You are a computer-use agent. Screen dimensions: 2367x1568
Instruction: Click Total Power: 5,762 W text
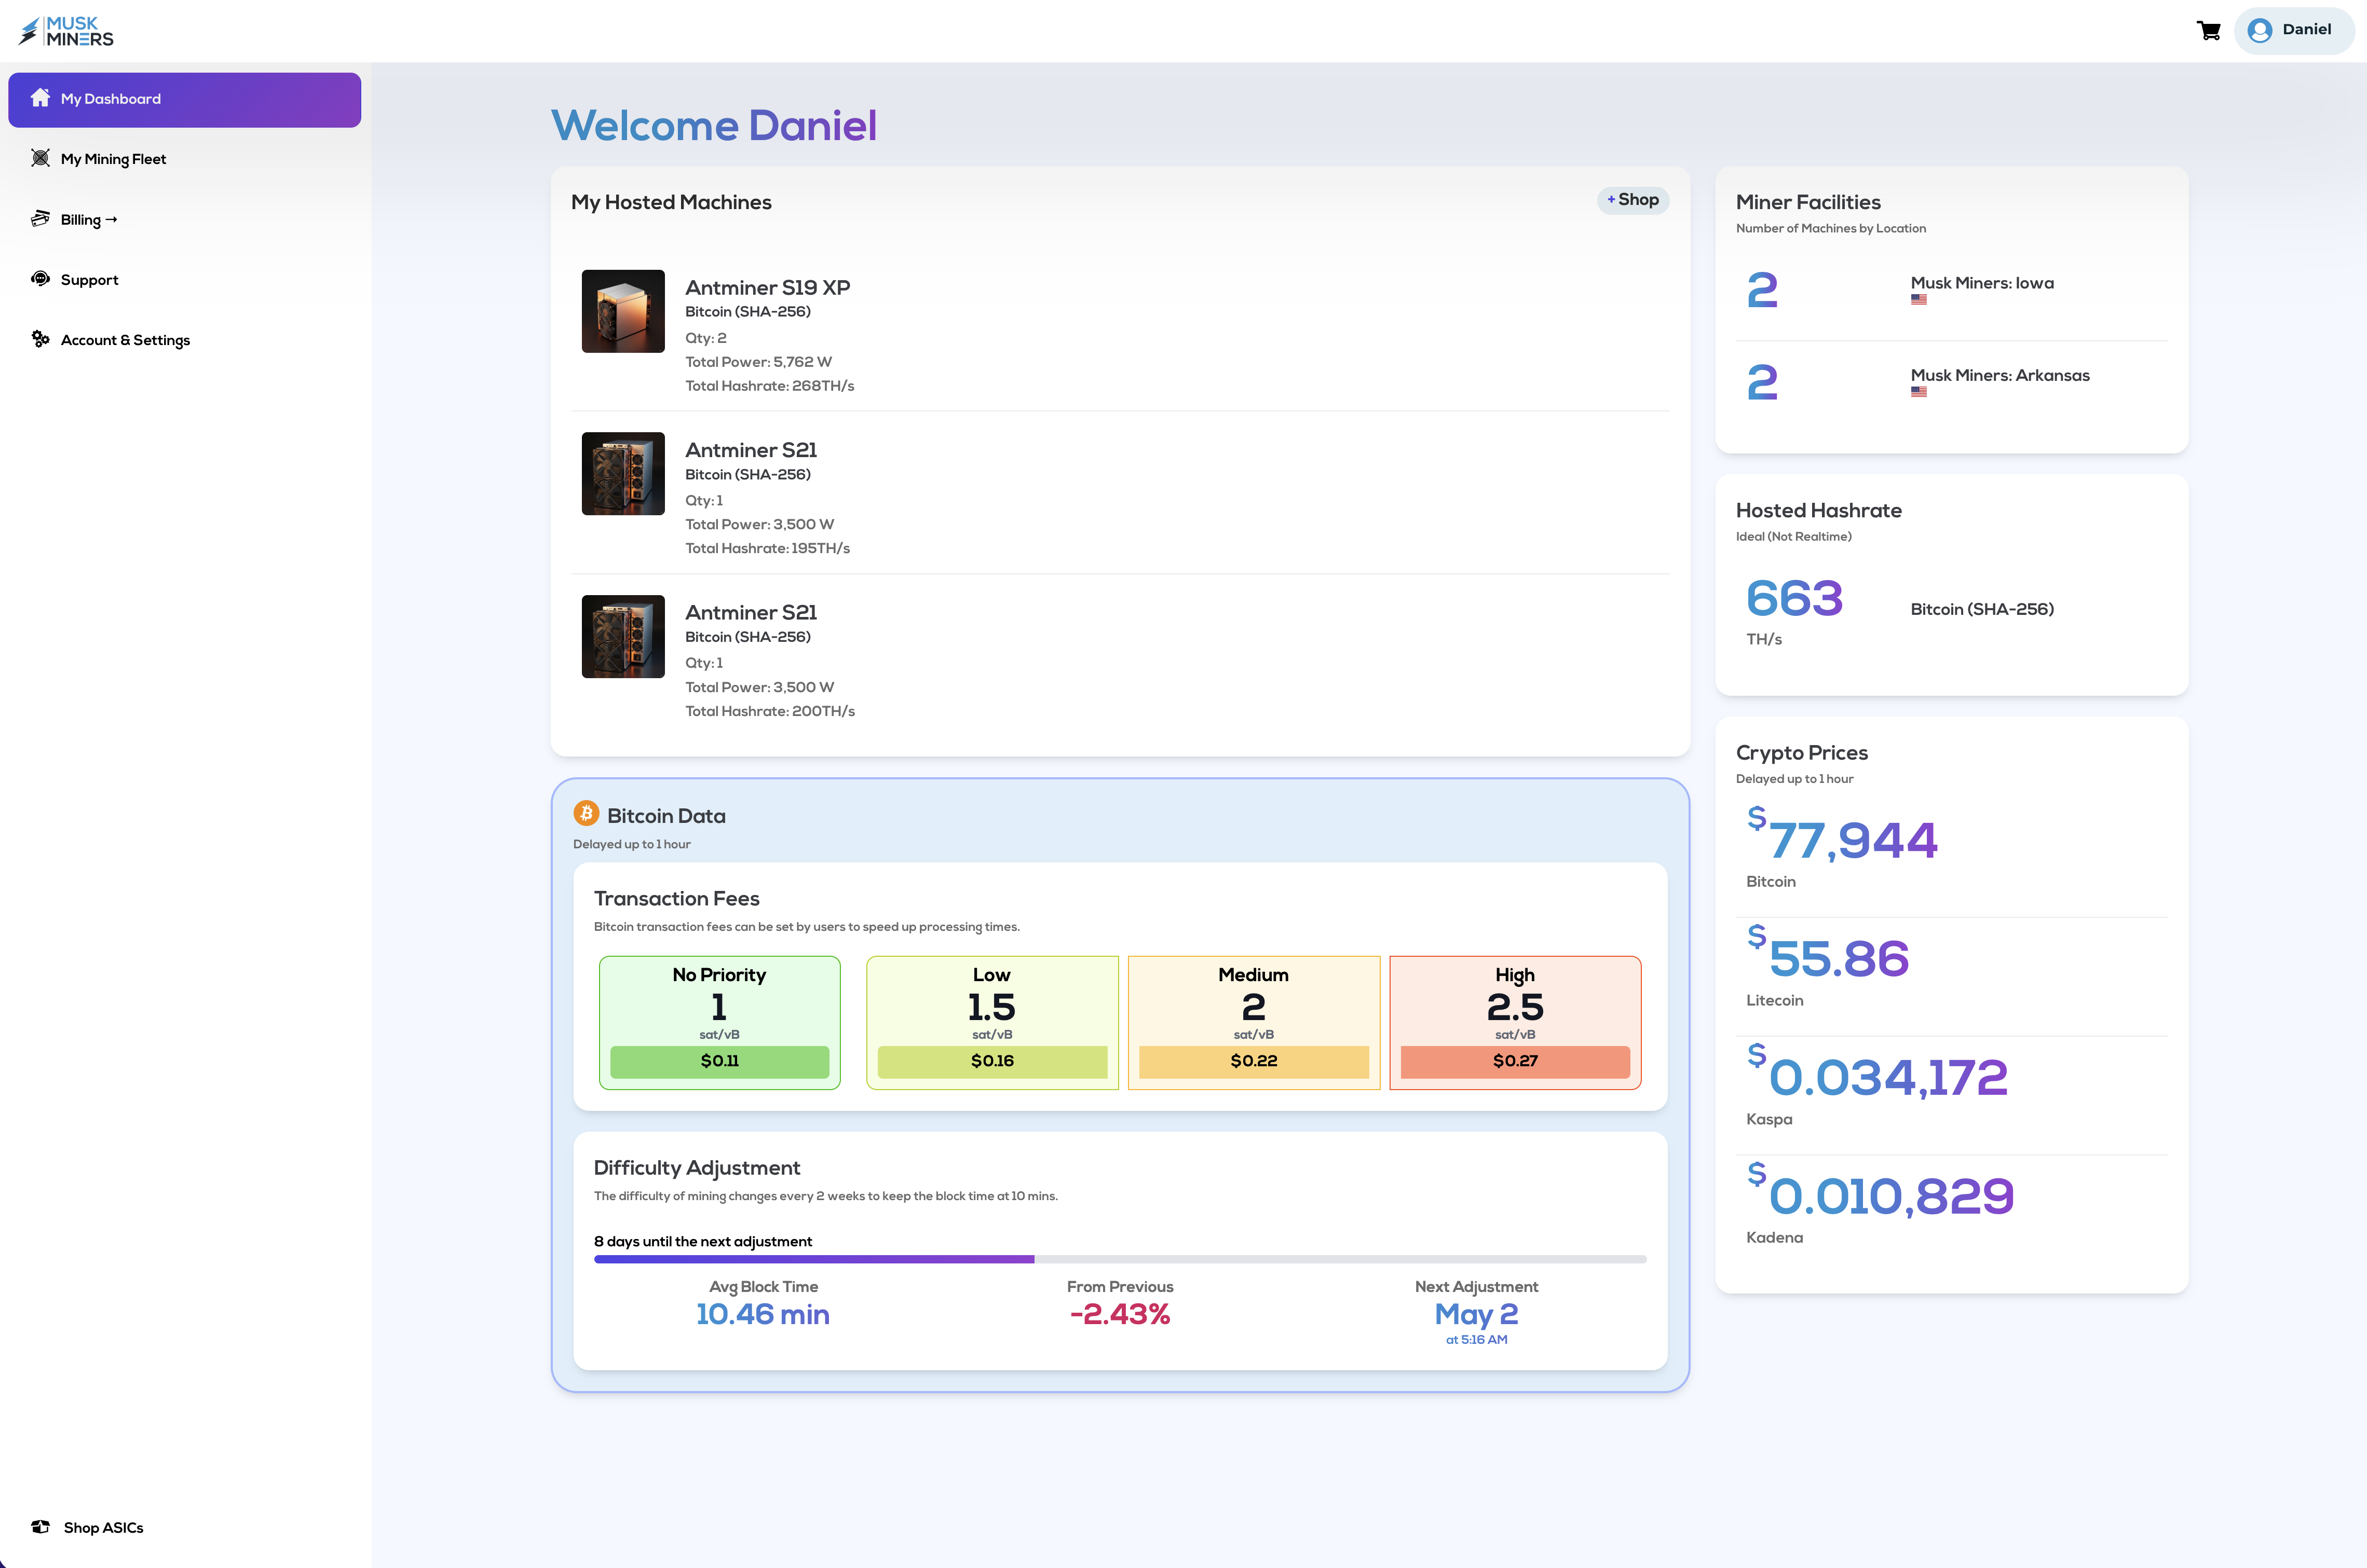pyautogui.click(x=758, y=362)
